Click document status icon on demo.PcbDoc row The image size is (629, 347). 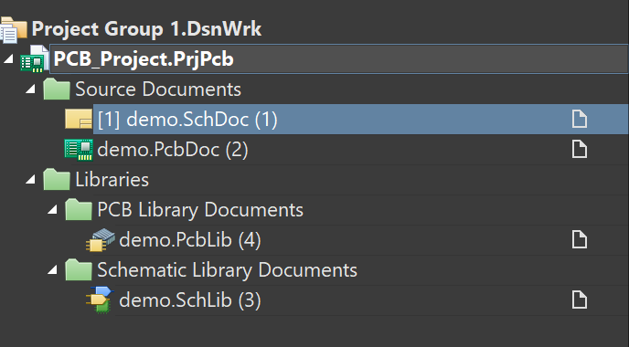click(x=580, y=150)
